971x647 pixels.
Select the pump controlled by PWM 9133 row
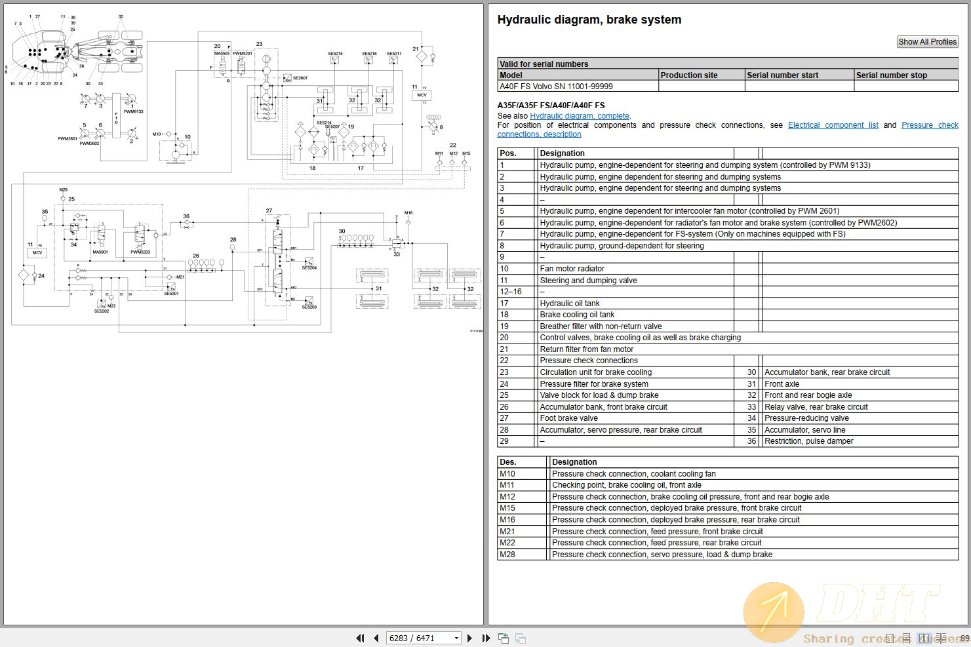coord(728,165)
